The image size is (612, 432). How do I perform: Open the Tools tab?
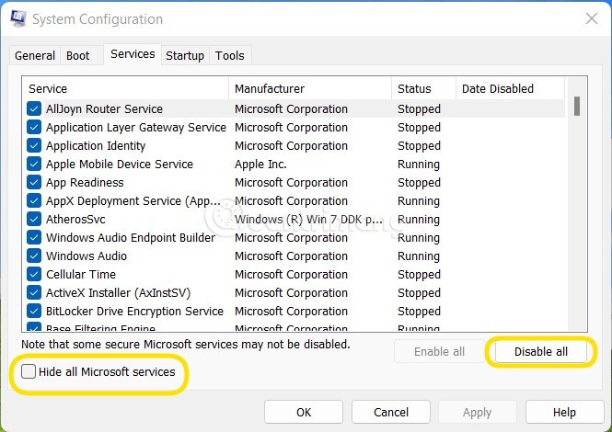pyautogui.click(x=230, y=56)
